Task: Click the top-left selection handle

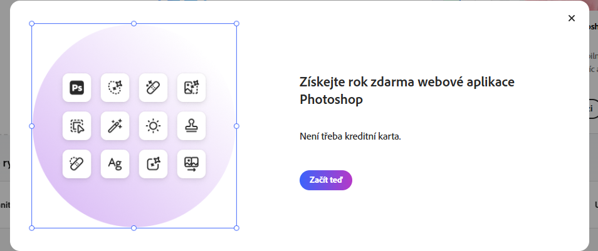Action: [x=32, y=24]
